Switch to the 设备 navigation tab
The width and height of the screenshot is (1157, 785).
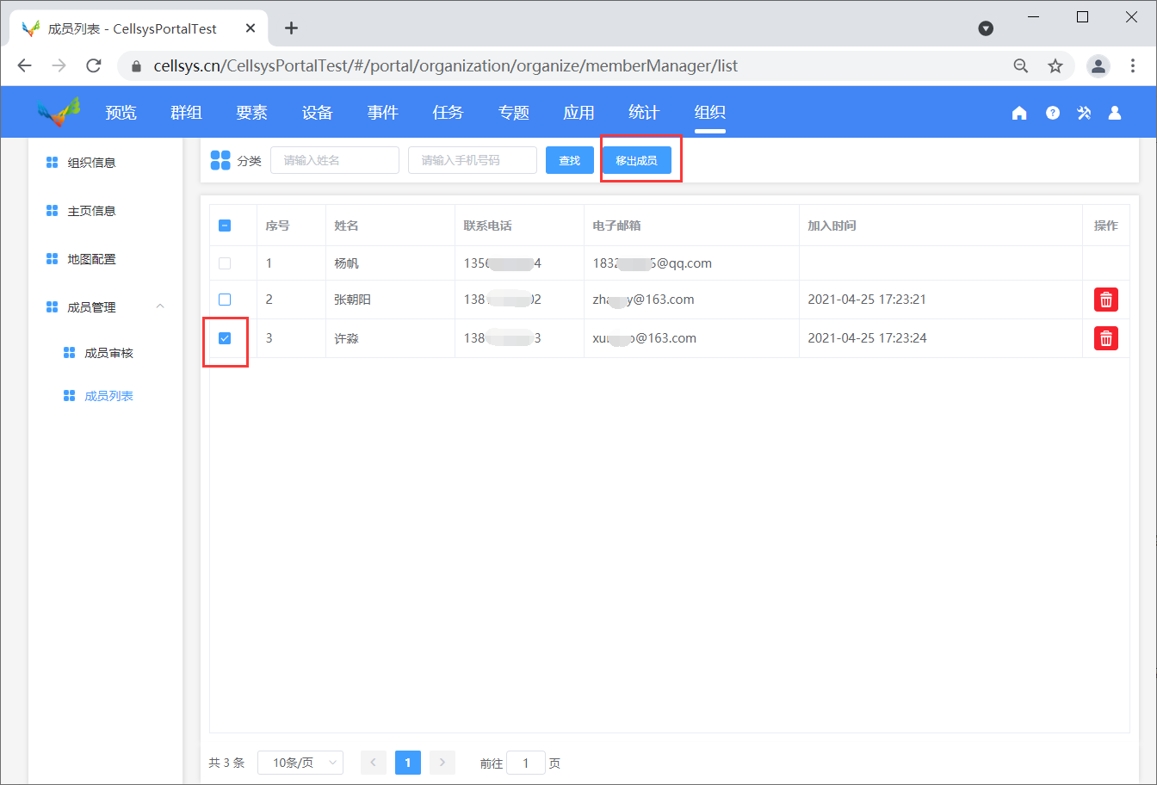pos(317,113)
